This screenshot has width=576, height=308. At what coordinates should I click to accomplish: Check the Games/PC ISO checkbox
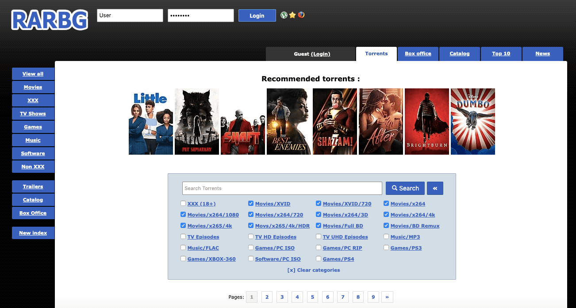click(x=251, y=248)
